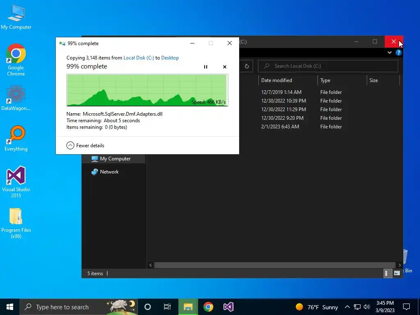The image size is (420, 315).
Task: Sort by the Size column header
Action: click(383, 80)
